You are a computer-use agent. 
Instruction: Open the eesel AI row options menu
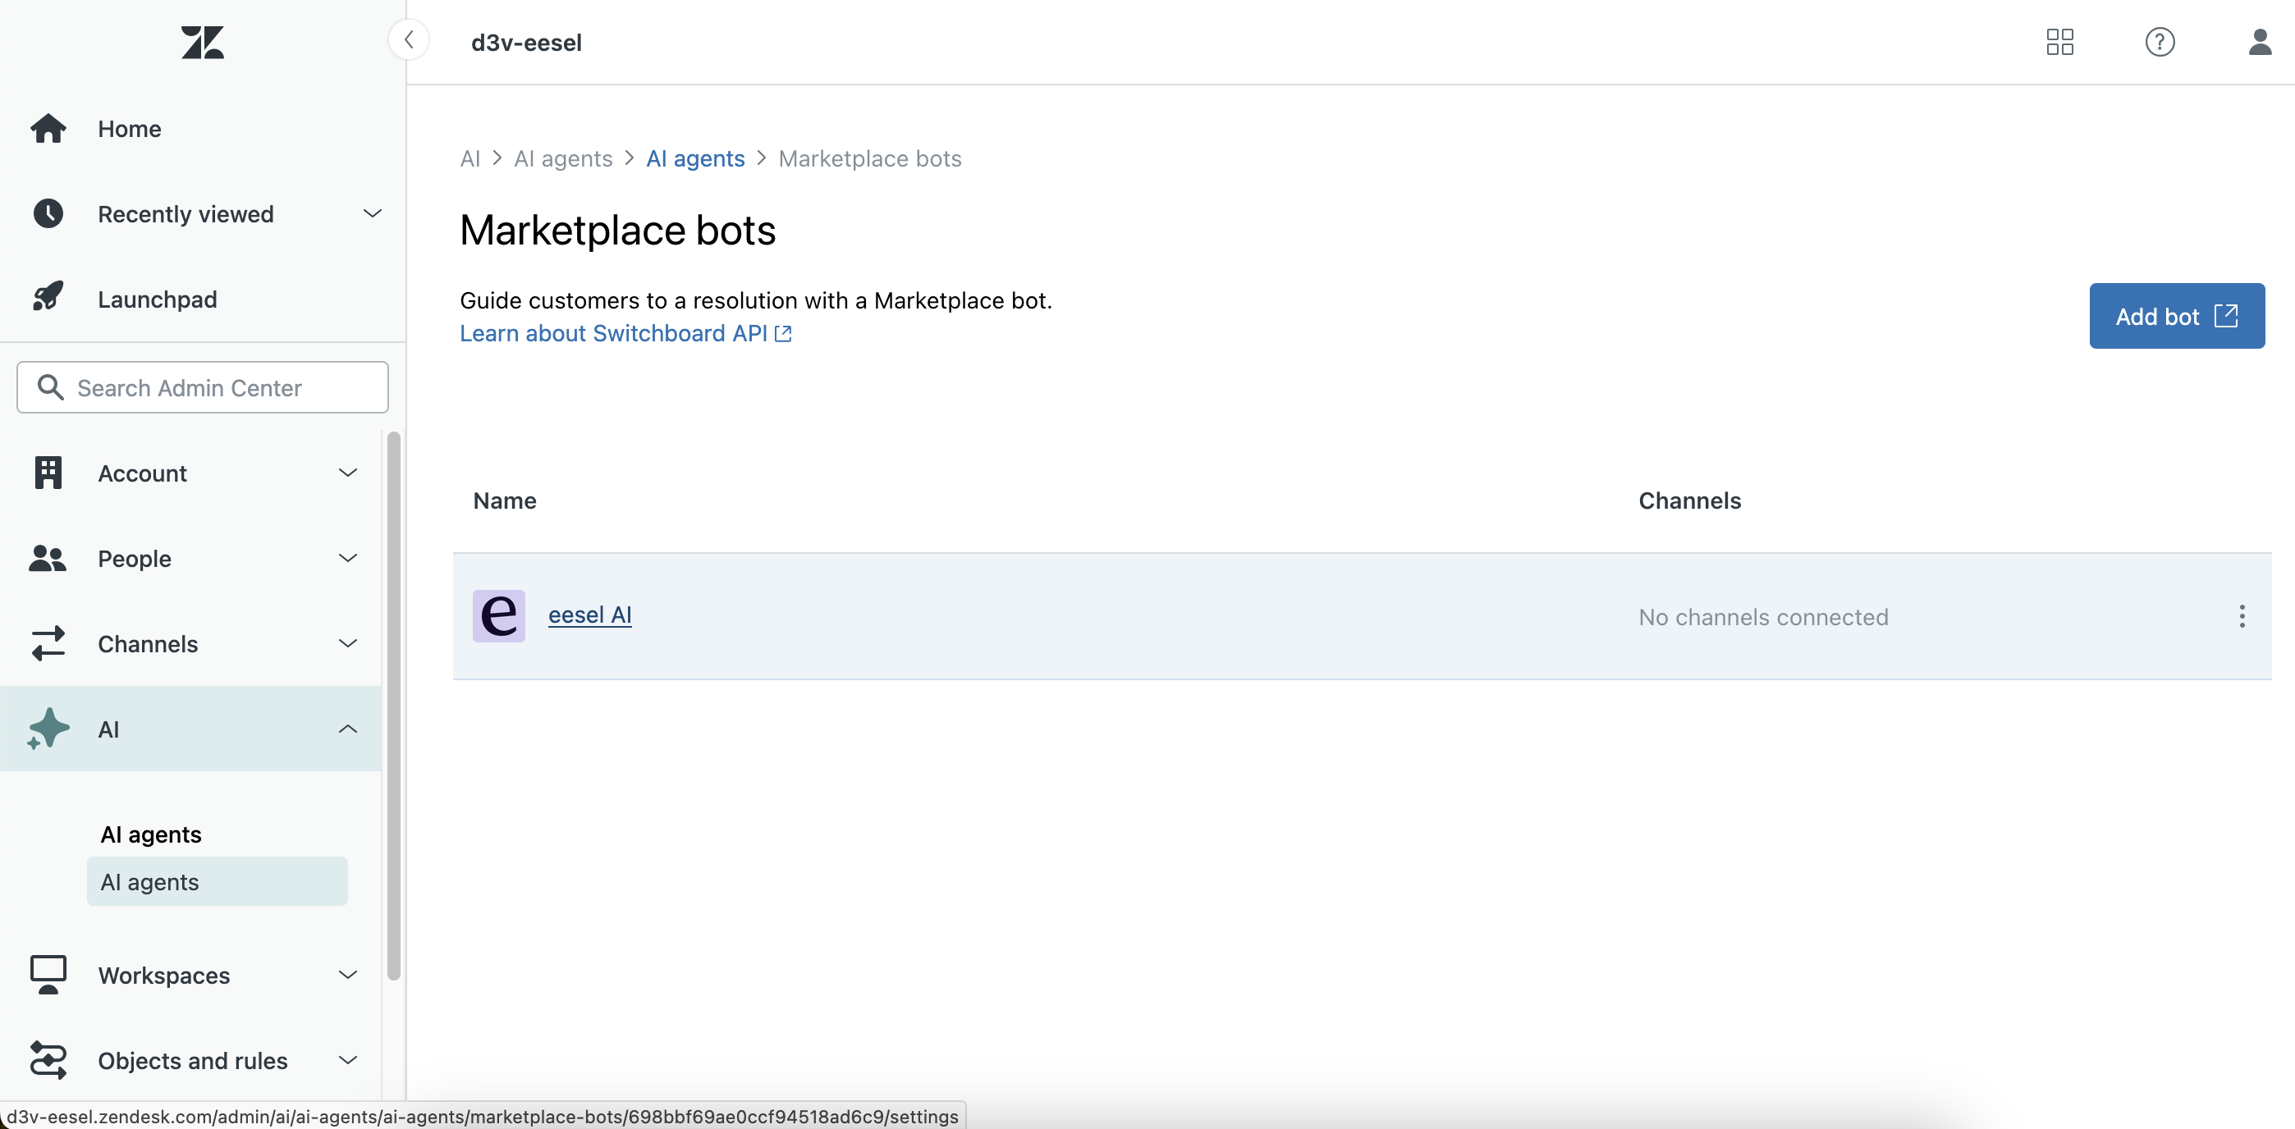coord(2242,616)
